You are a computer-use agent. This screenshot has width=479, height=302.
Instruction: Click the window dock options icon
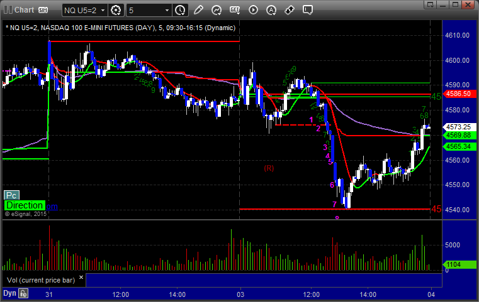[x=431, y=4]
